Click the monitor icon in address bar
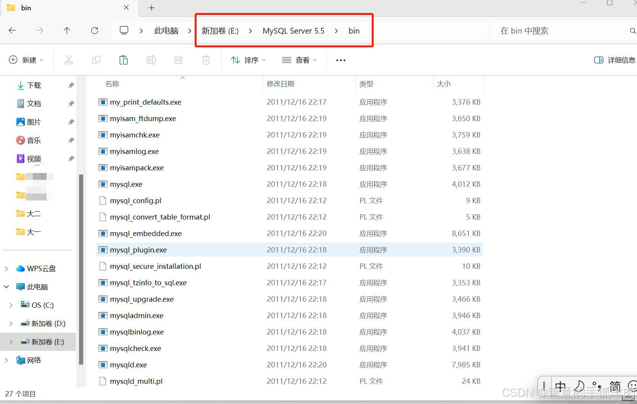The height and width of the screenshot is (404, 637). pos(124,31)
